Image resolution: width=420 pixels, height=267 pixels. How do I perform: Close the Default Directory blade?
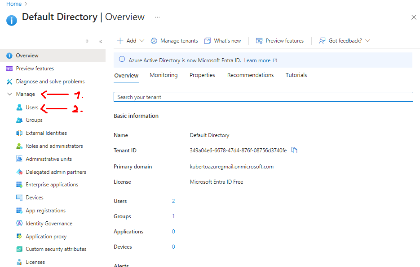click(414, 17)
